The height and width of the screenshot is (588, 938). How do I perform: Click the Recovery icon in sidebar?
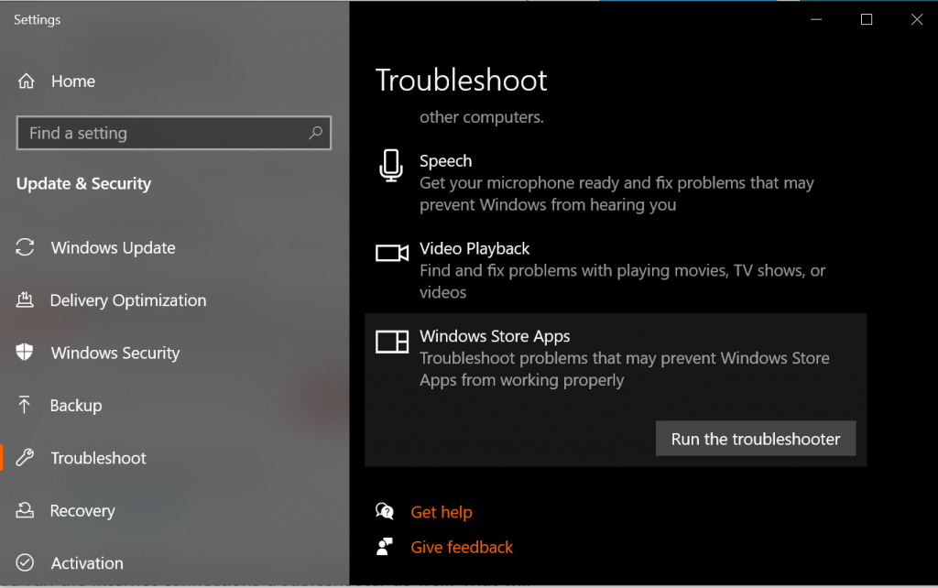pyautogui.click(x=25, y=510)
